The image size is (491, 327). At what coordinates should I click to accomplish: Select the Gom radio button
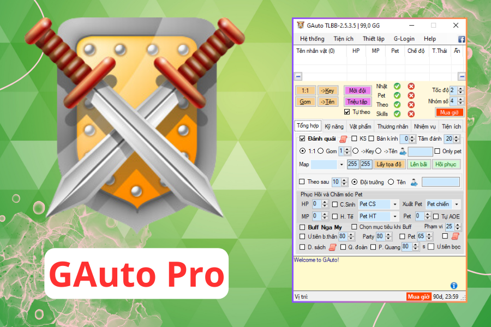tap(320, 151)
